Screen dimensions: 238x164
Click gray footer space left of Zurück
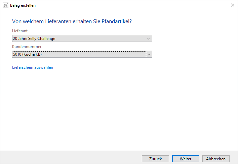[67, 159]
